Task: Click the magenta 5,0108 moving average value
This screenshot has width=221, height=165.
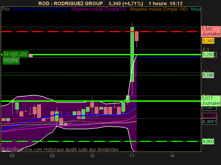Action: (x=209, y=116)
